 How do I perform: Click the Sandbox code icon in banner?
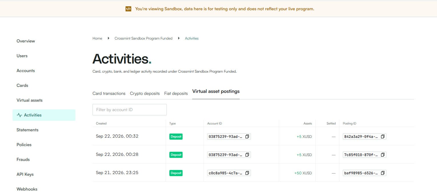(x=128, y=9)
